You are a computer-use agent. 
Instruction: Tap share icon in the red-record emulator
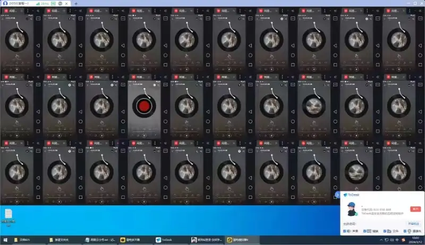click(x=158, y=85)
